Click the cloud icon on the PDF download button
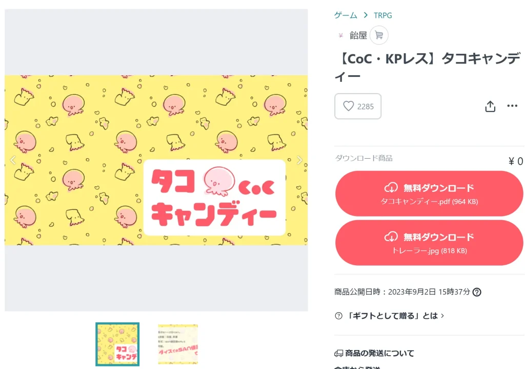 click(x=391, y=188)
